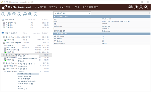Open the 불러오기 dropdown arrow
This screenshot has width=151, height=92.
pos(35,7)
